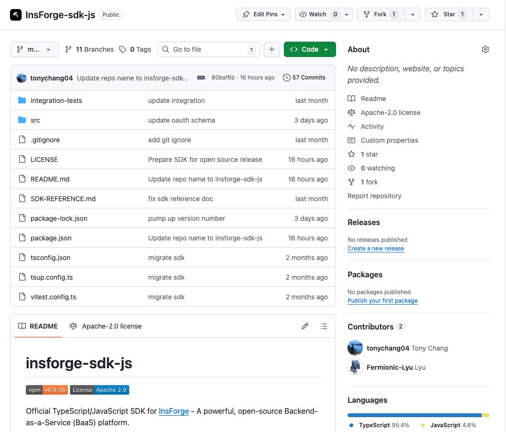Click the Go to file search field
The width and height of the screenshot is (506, 432).
(x=208, y=49)
